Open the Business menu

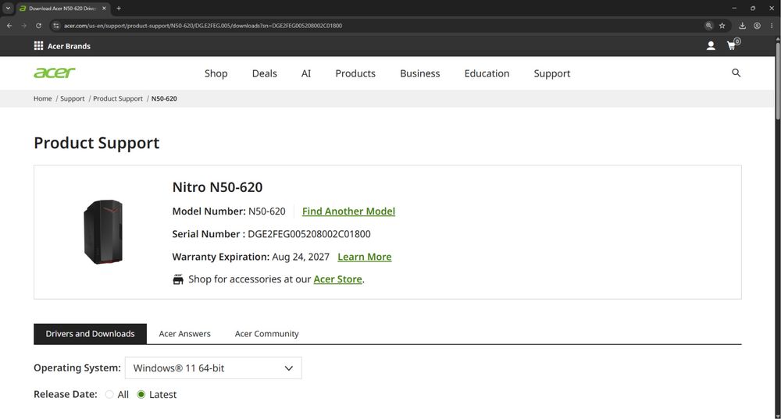click(420, 73)
